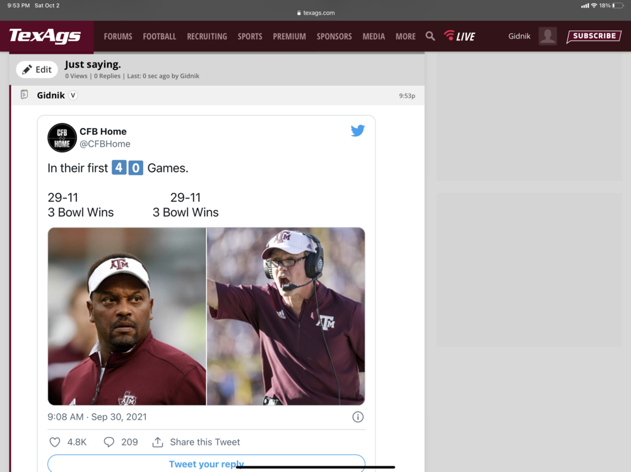Click the Gidnik user avatar icon
Image resolution: width=631 pixels, height=472 pixels.
point(548,36)
